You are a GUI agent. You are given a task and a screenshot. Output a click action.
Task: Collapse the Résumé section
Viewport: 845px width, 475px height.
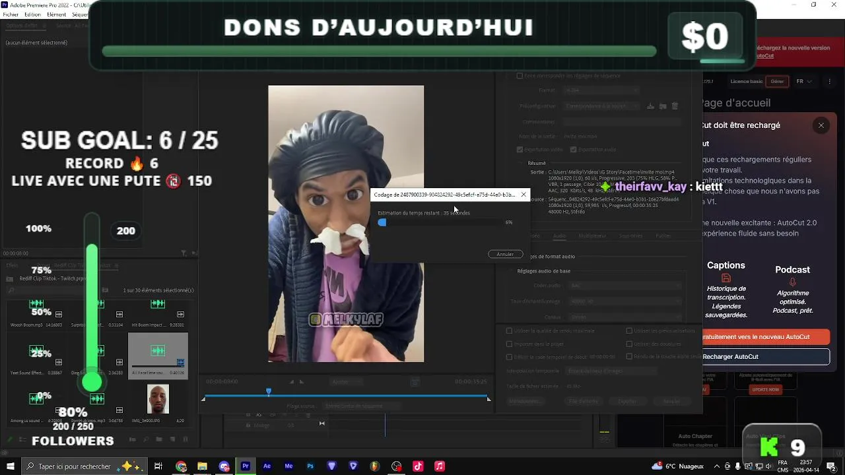[522, 163]
